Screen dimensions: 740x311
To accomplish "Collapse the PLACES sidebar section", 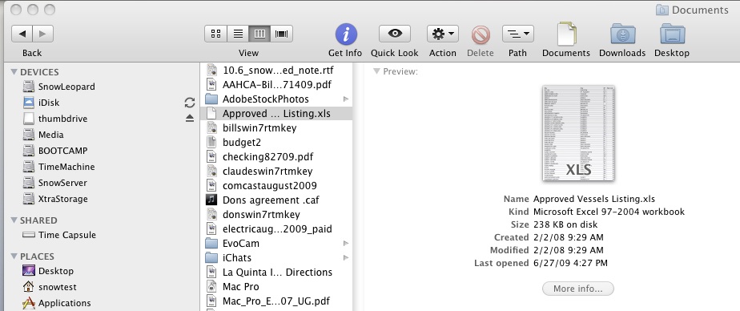I will (14, 256).
